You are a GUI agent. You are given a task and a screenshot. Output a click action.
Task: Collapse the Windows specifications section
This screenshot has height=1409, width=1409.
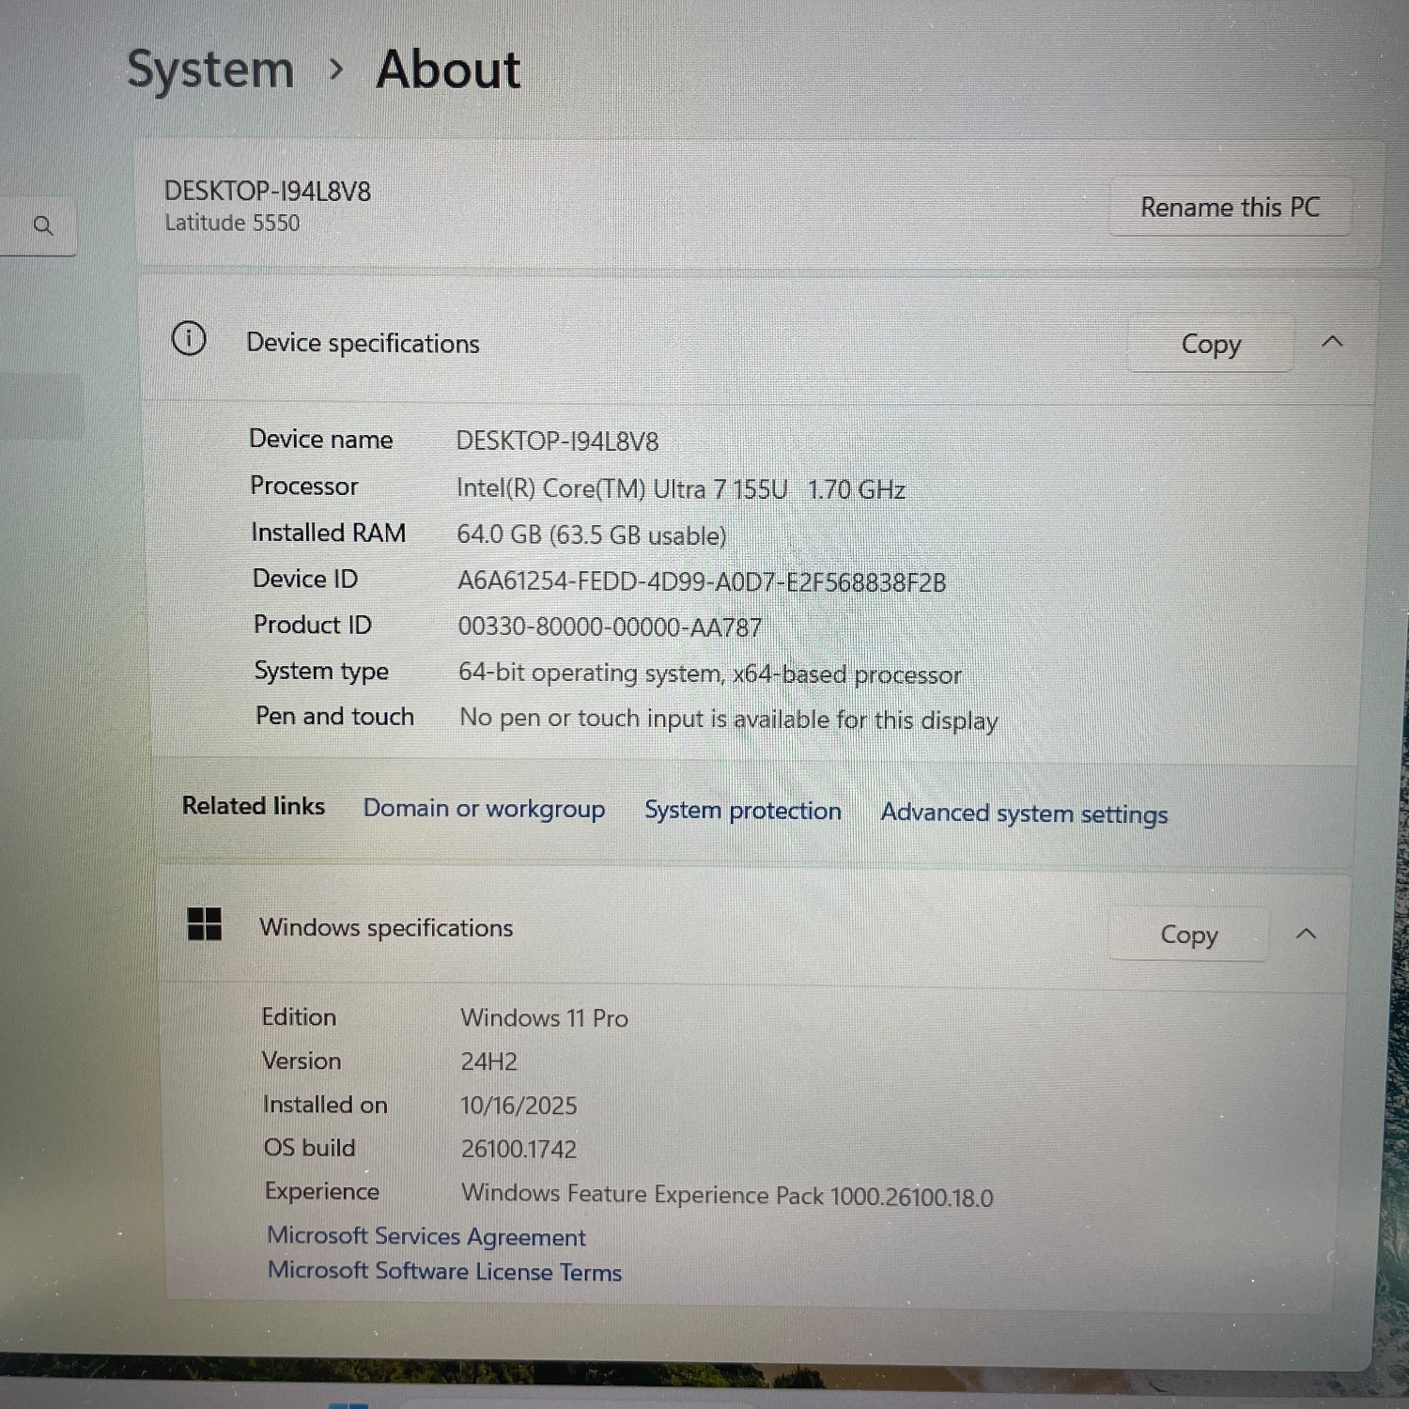pyautogui.click(x=1306, y=934)
